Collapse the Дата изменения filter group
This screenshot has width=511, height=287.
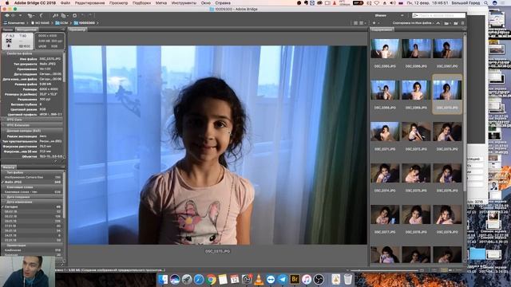click(33, 202)
